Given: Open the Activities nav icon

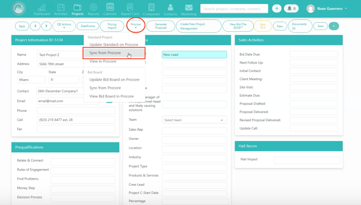Looking at the screenshot, I should pos(61,10).
